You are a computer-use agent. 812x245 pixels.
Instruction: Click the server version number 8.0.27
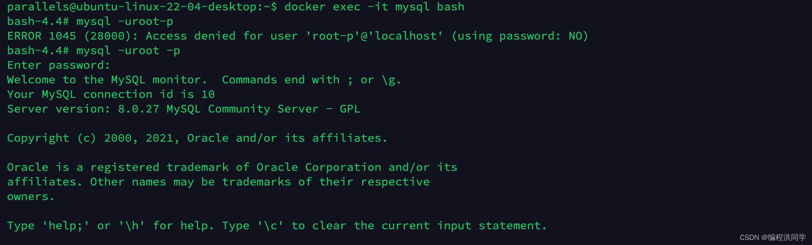[x=138, y=109]
